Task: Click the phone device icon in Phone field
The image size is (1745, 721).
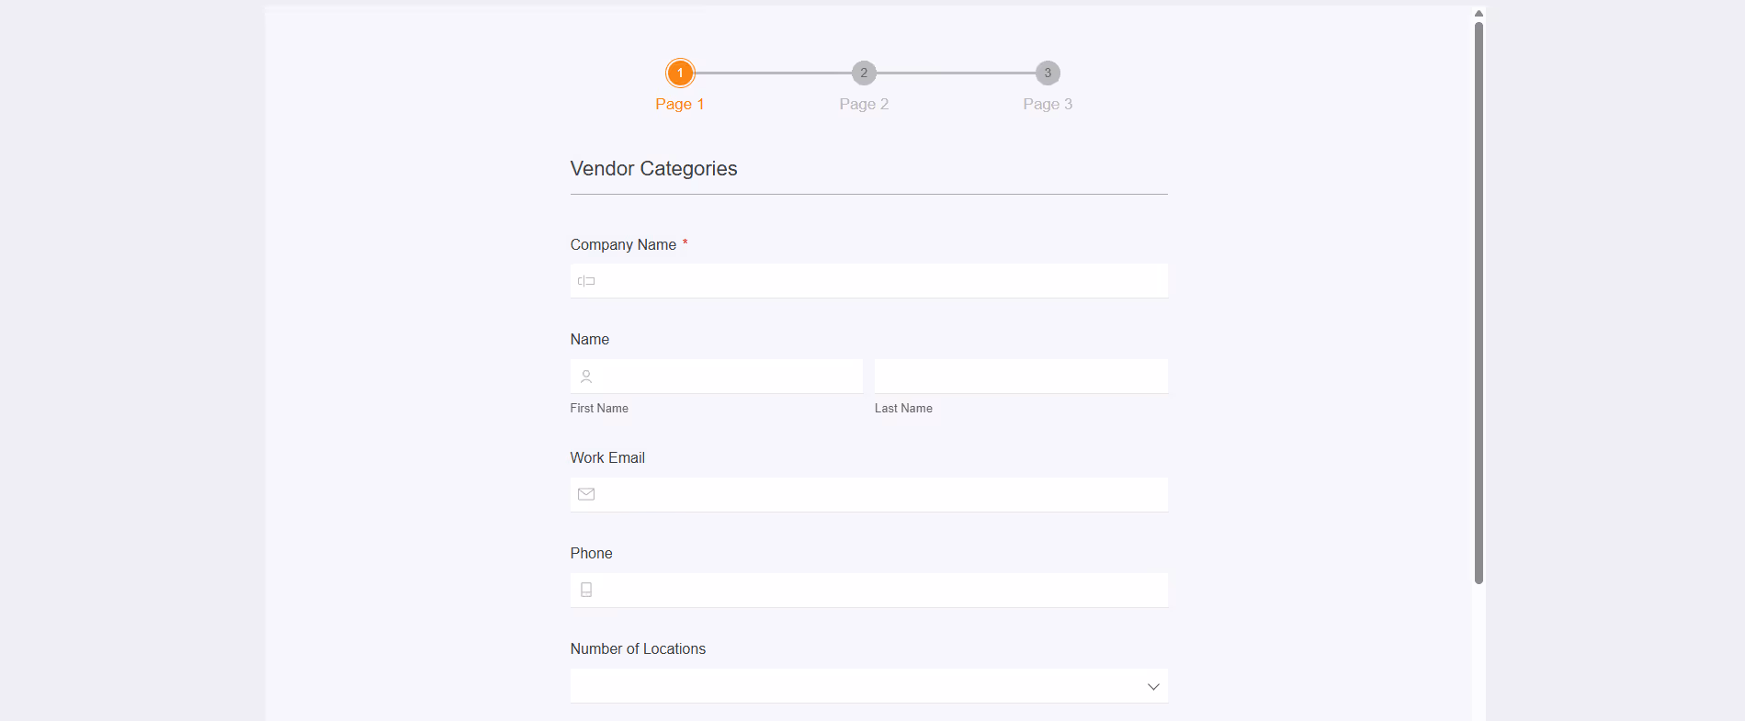Action: click(586, 590)
